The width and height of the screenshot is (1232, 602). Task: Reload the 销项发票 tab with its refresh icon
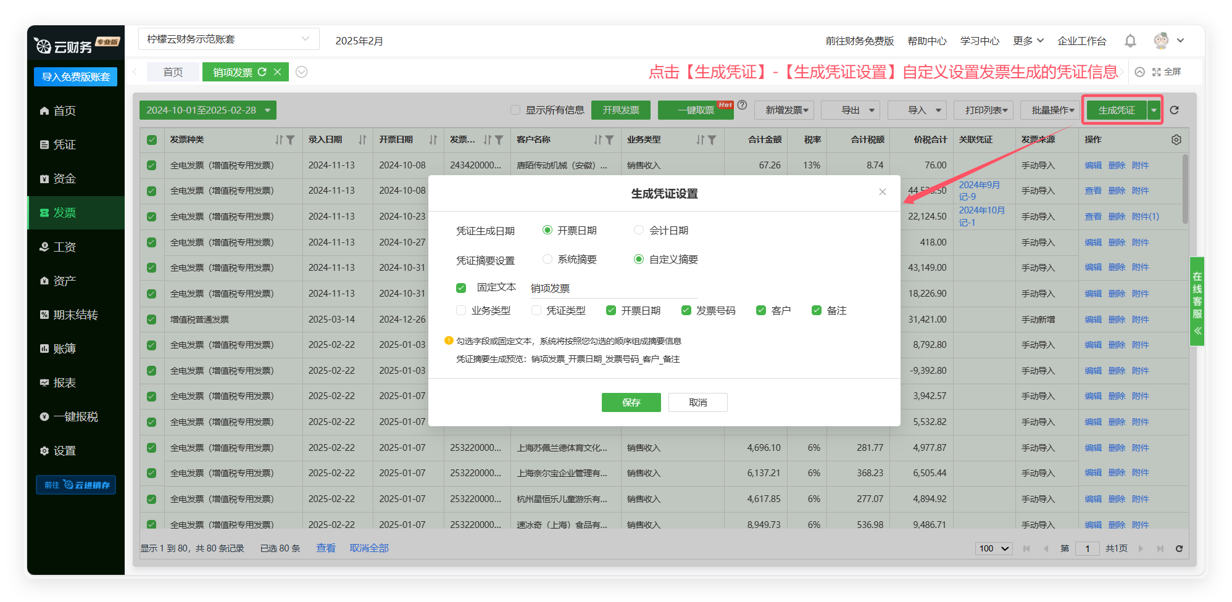pos(262,72)
